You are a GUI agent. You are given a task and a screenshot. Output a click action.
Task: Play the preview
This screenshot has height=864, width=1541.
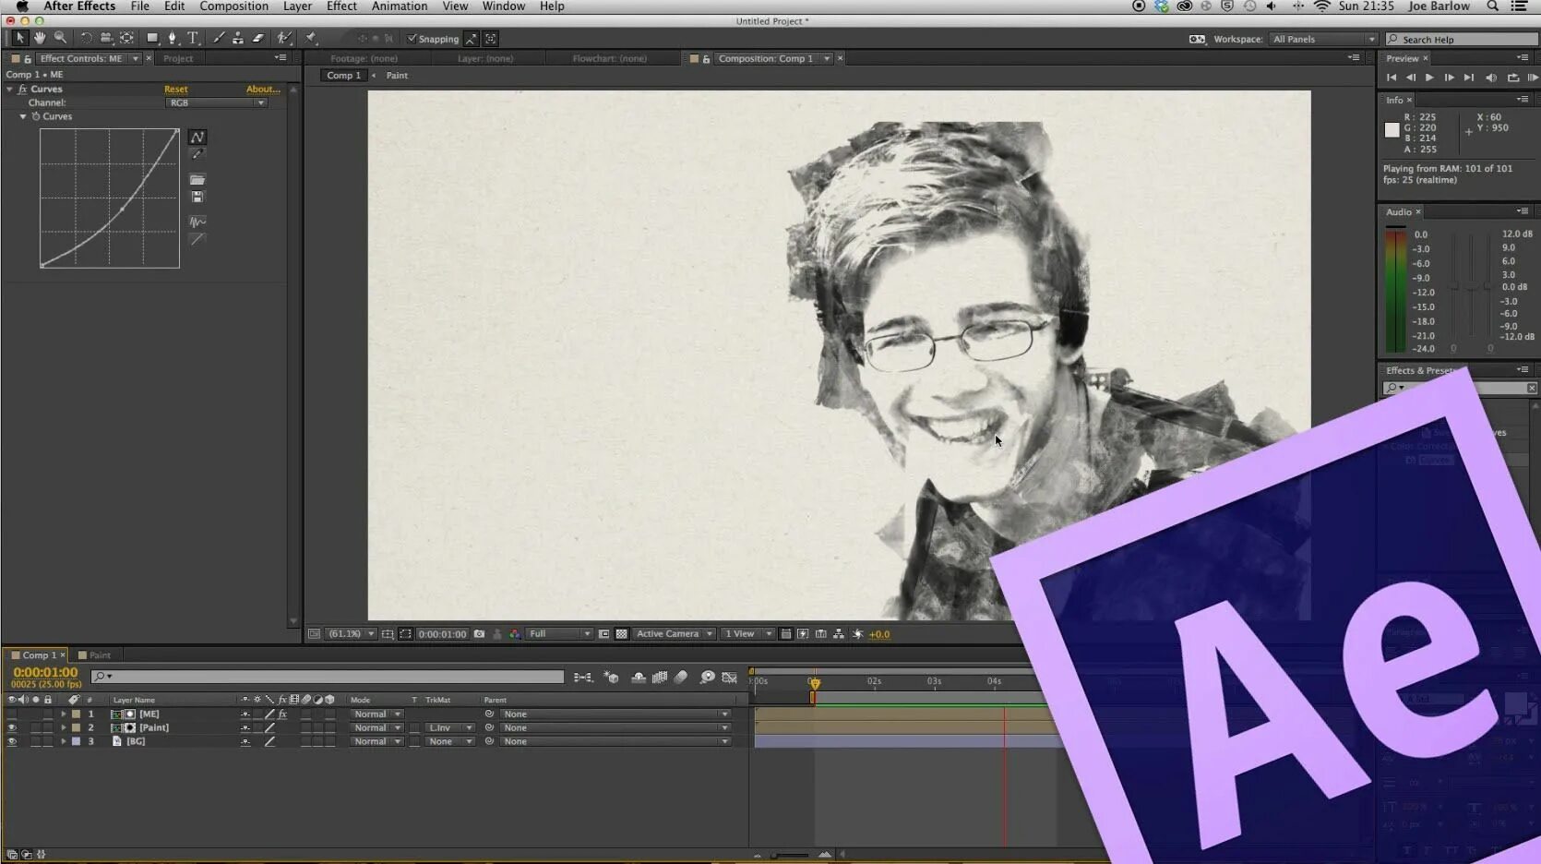(x=1429, y=78)
